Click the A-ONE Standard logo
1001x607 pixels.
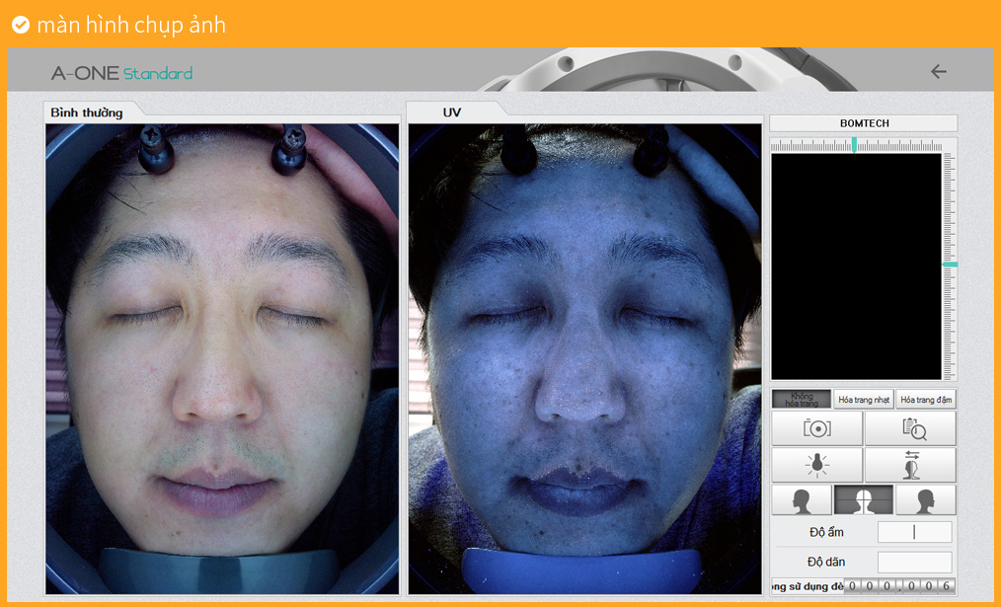[x=121, y=73]
